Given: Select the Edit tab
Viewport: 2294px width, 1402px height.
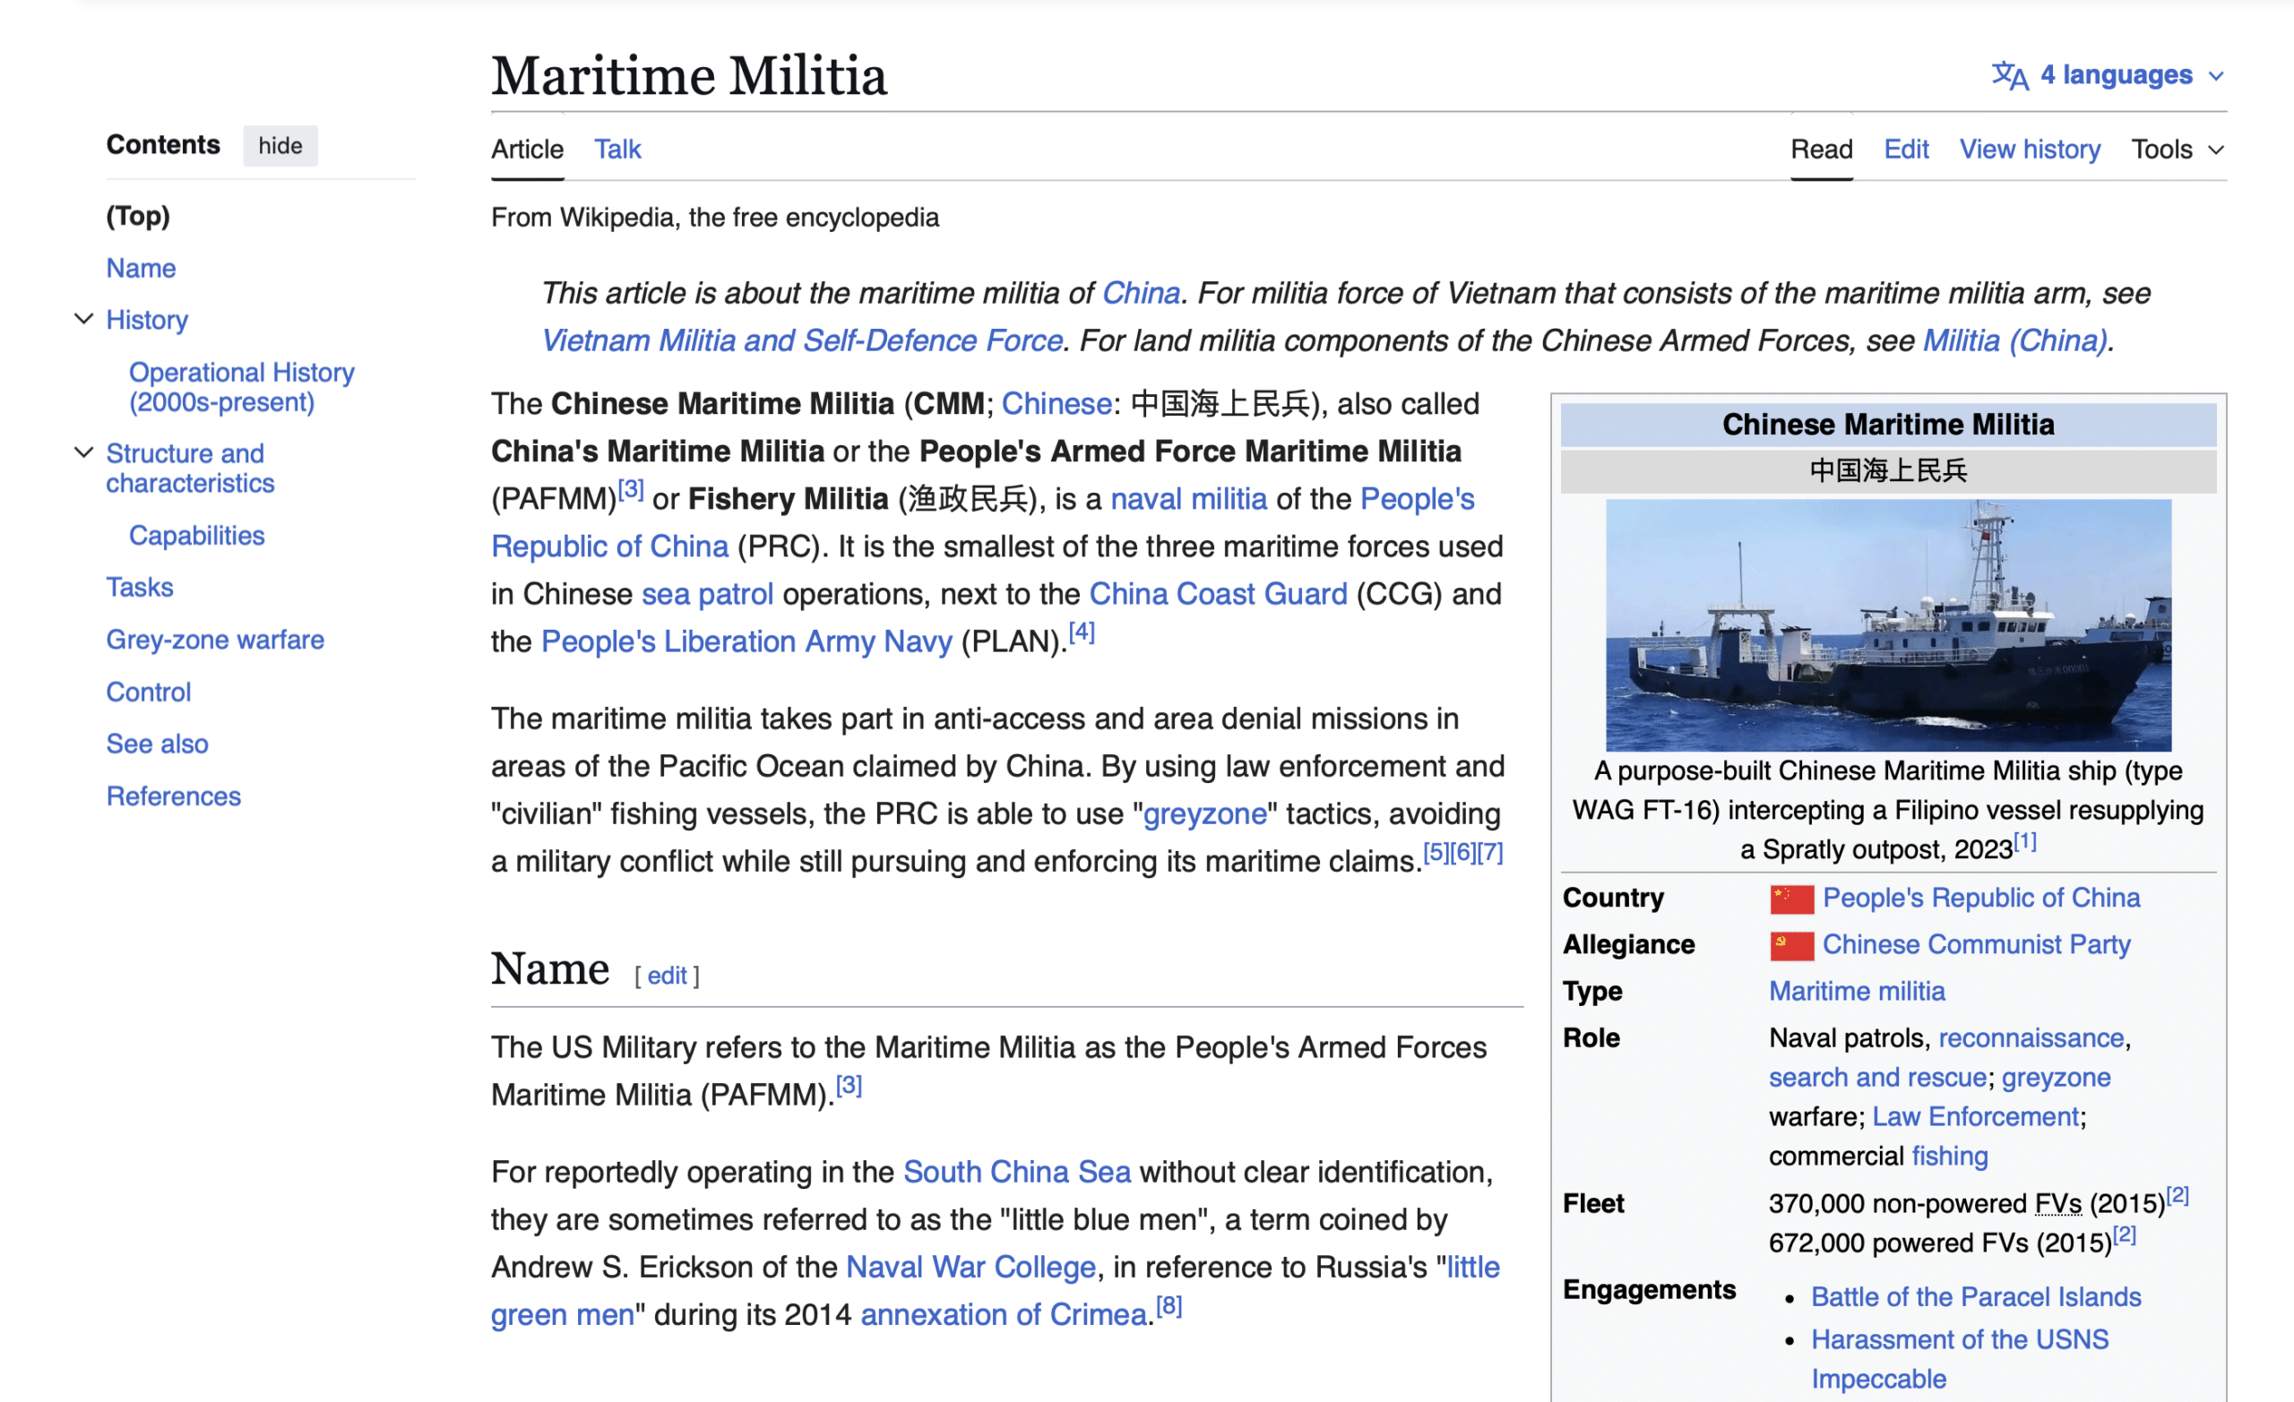Looking at the screenshot, I should click(1906, 150).
